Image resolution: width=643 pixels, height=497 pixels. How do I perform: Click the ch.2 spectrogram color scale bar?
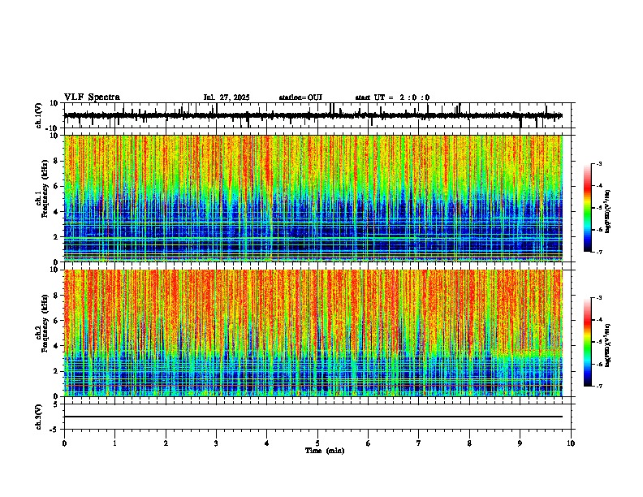coord(587,342)
